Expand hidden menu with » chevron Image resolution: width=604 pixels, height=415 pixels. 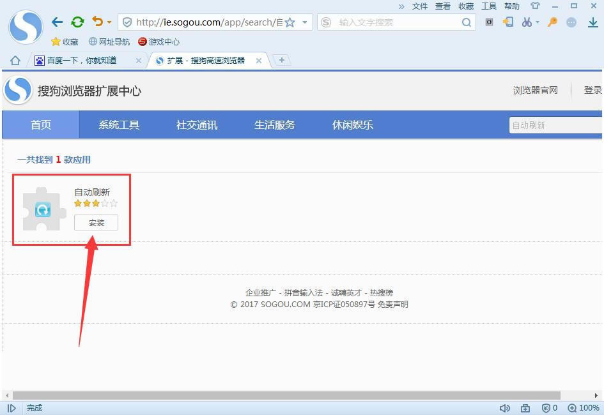click(401, 6)
